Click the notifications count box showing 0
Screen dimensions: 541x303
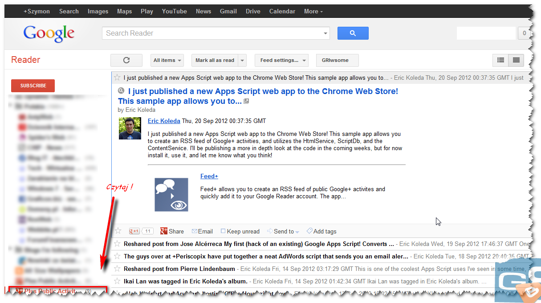pyautogui.click(x=524, y=33)
